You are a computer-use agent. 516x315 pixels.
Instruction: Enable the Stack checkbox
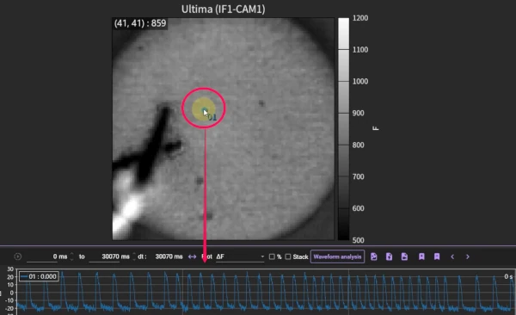[288, 256]
